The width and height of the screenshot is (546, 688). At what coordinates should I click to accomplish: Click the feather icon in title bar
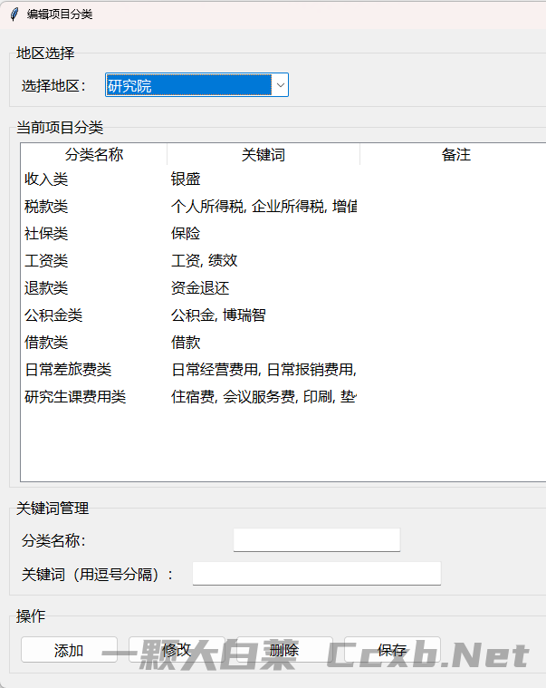(x=14, y=15)
